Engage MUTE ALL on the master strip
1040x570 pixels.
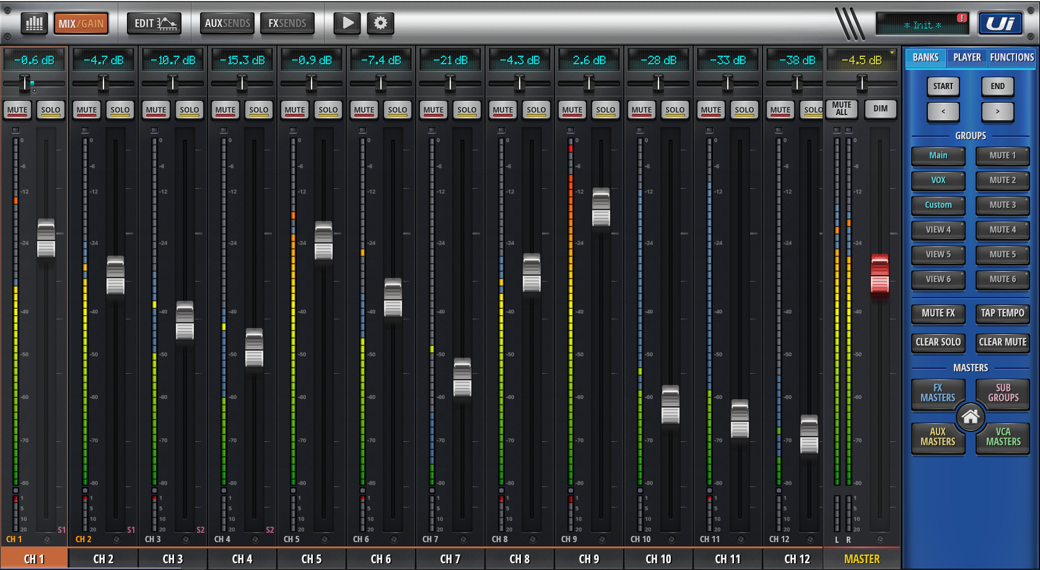(x=841, y=109)
